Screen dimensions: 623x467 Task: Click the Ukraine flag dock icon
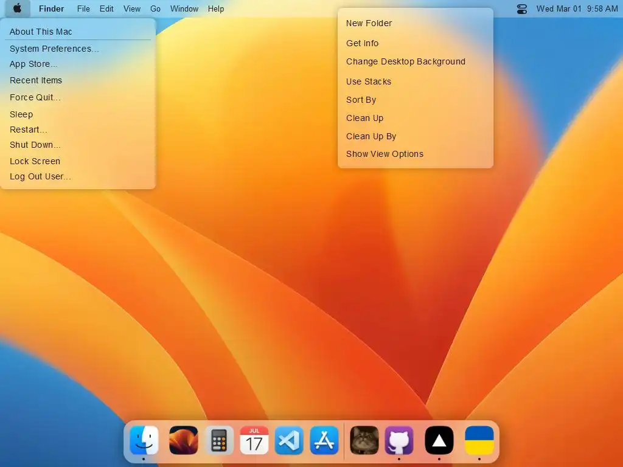479,440
